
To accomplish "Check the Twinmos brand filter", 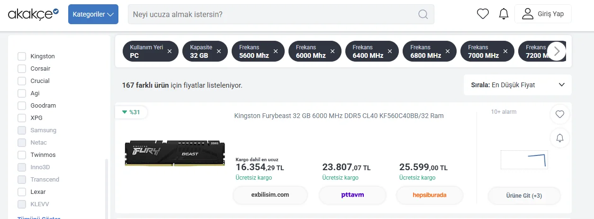I will click(22, 155).
